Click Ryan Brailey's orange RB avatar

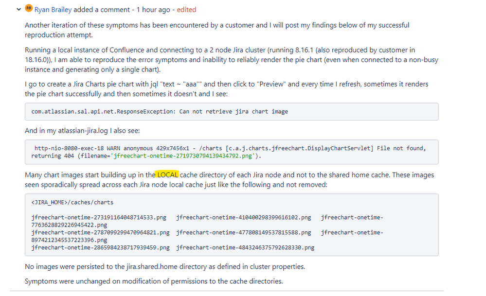click(29, 8)
